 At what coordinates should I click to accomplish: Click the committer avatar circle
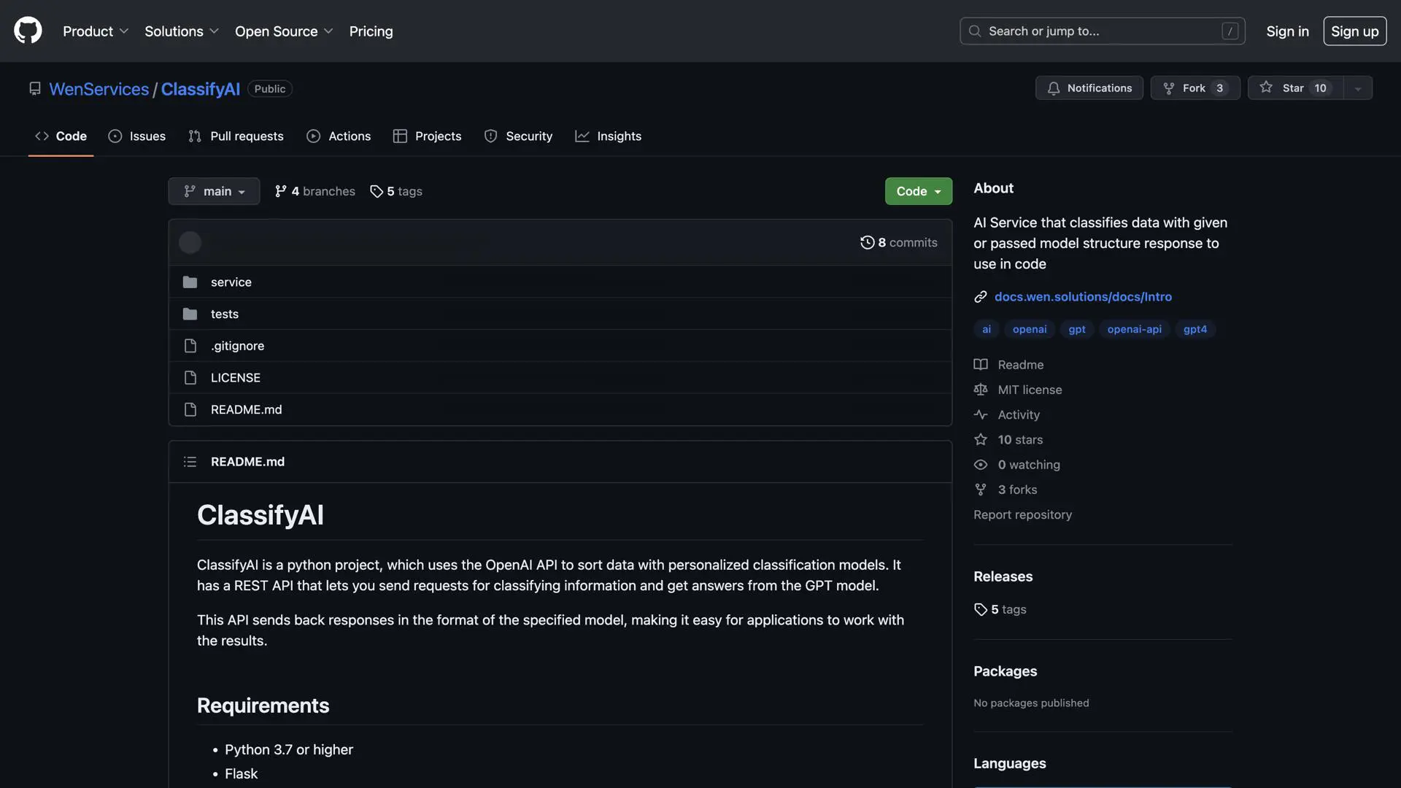coord(190,242)
